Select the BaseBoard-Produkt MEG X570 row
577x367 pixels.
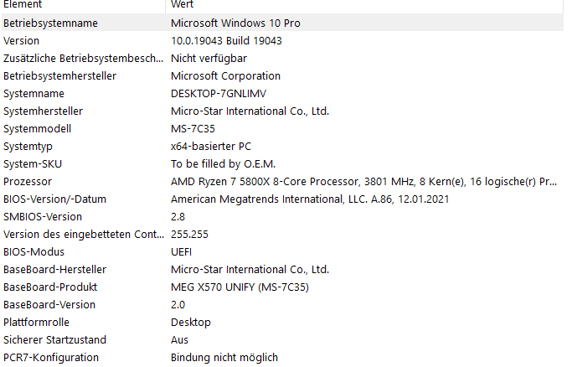pyautogui.click(x=282, y=287)
